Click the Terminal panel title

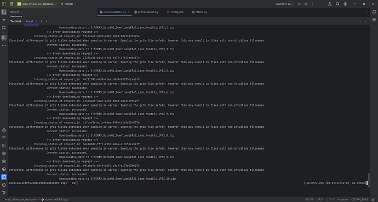tap(16, 21)
